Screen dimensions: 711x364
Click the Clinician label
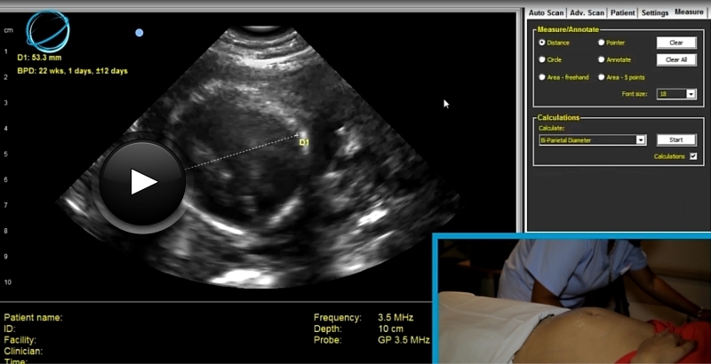click(x=23, y=352)
